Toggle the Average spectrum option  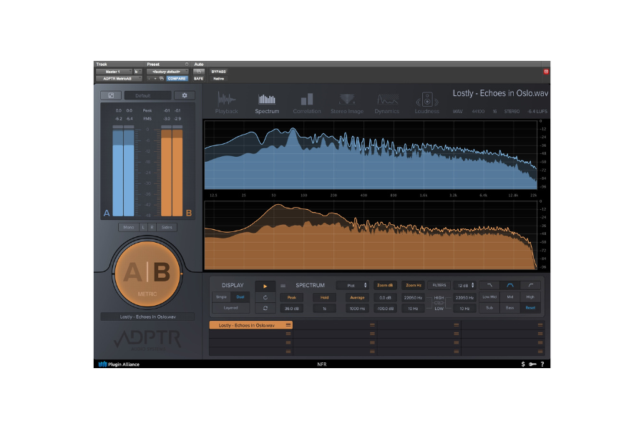coord(357,297)
